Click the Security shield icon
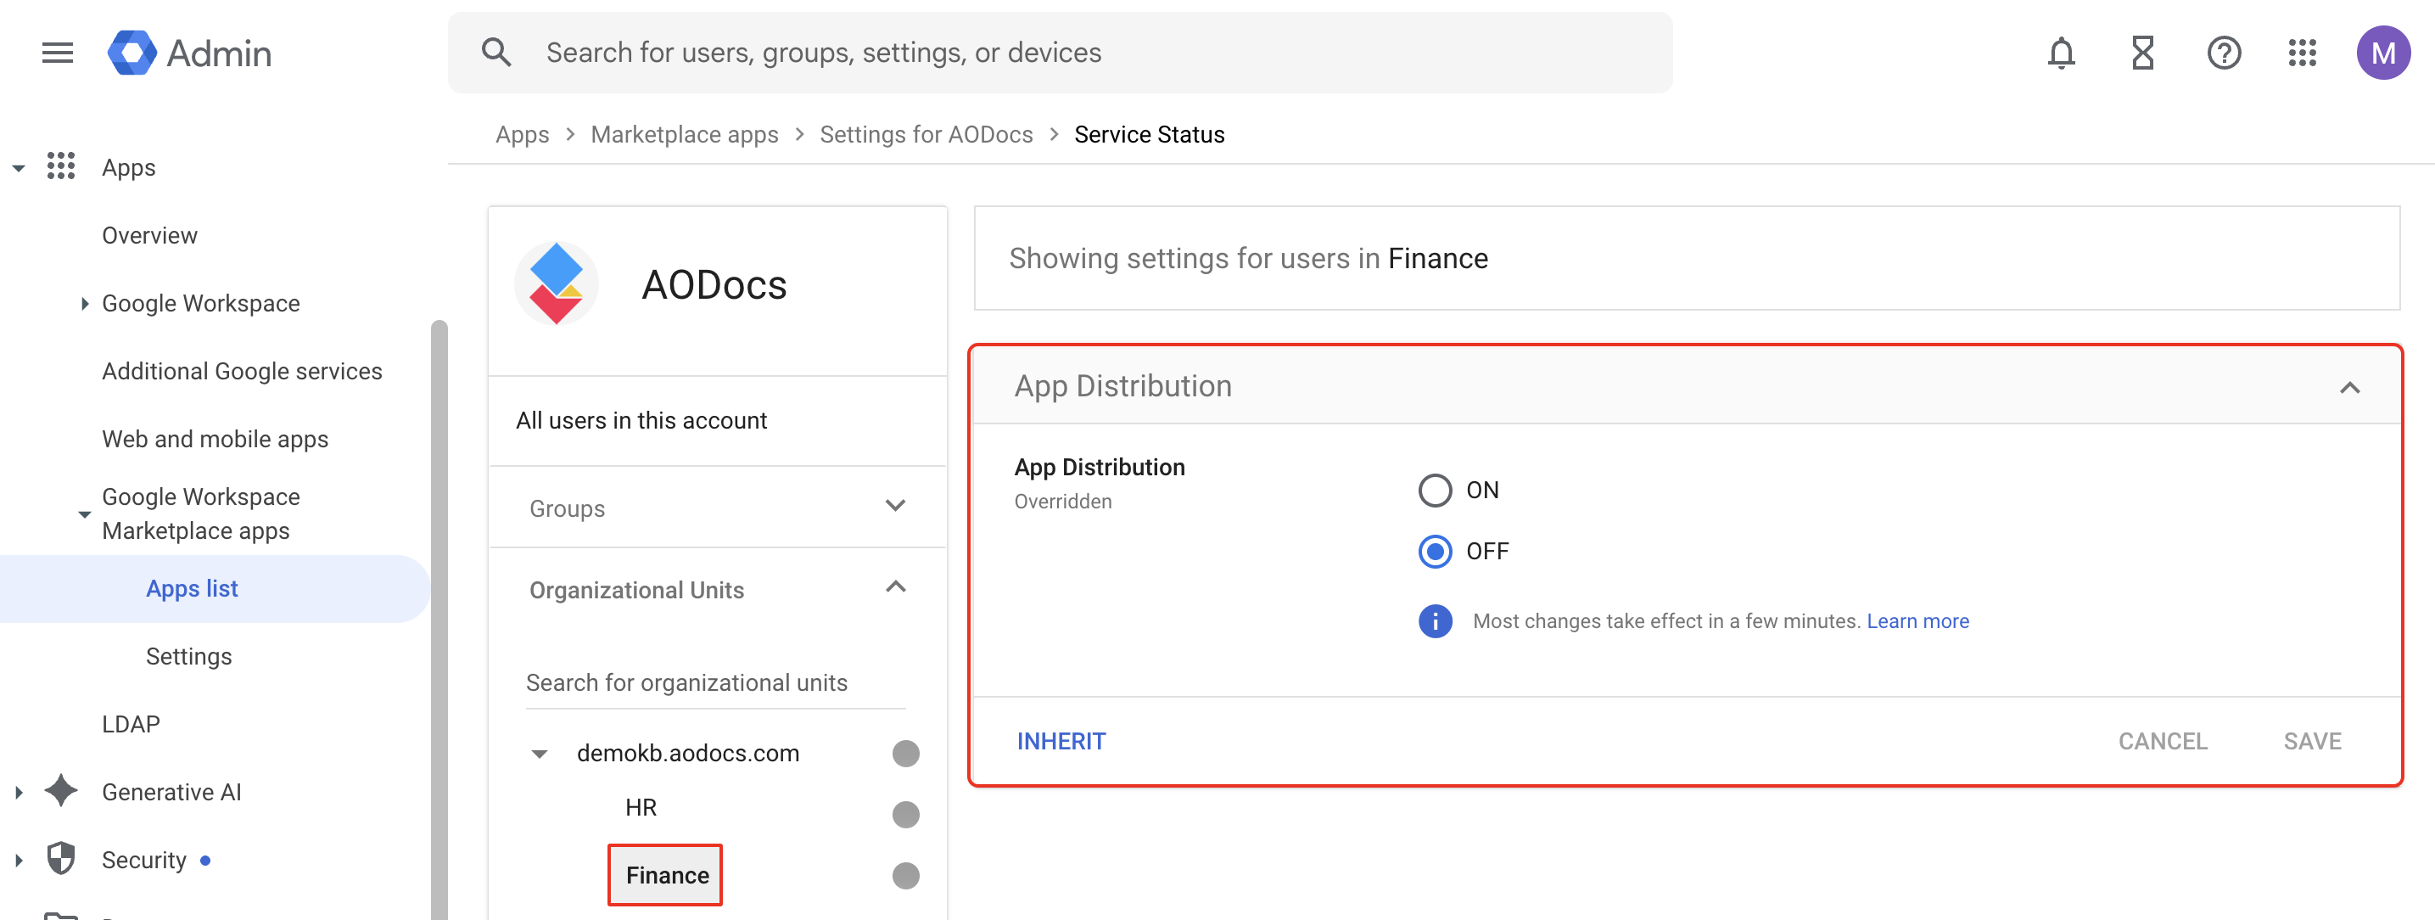This screenshot has height=920, width=2435. [x=60, y=859]
